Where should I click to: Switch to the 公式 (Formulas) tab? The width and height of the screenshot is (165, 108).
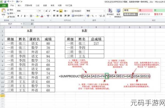pyautogui.click(x=38, y=5)
